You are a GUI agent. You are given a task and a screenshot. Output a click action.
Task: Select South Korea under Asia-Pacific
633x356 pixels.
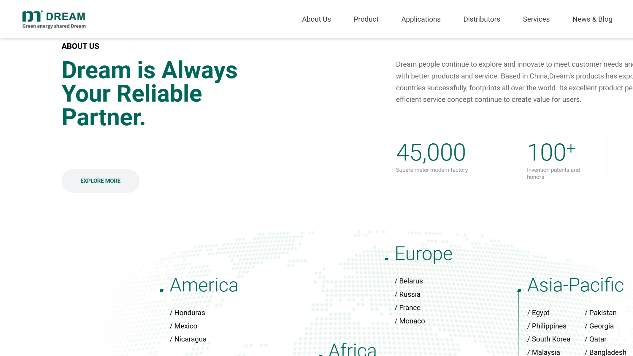point(550,339)
